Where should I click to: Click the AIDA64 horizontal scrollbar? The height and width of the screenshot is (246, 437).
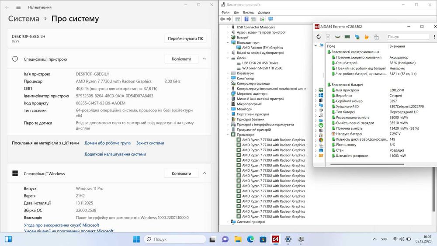367,164
